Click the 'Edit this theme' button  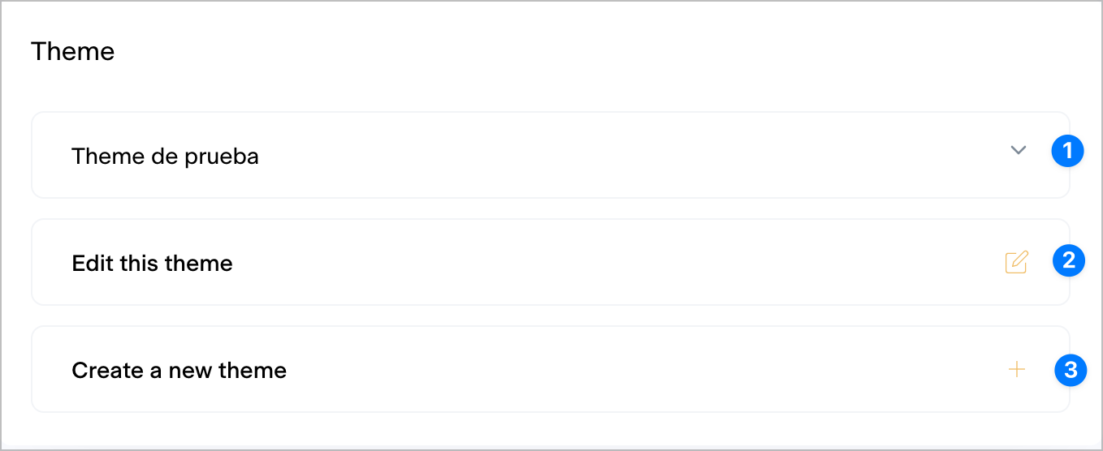coord(550,262)
